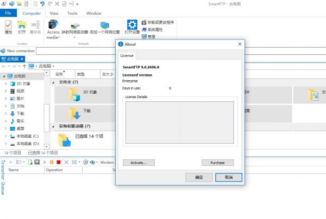
Task: Click the up arrow in navigation bar
Action: 24,66
